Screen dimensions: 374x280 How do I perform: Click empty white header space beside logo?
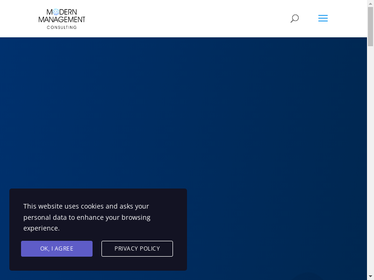[187, 19]
